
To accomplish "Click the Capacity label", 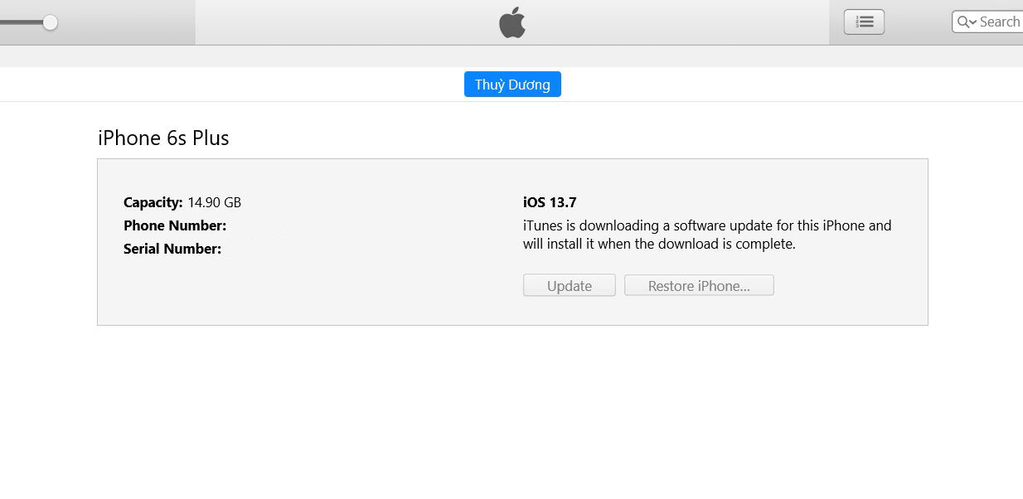I will point(153,202).
